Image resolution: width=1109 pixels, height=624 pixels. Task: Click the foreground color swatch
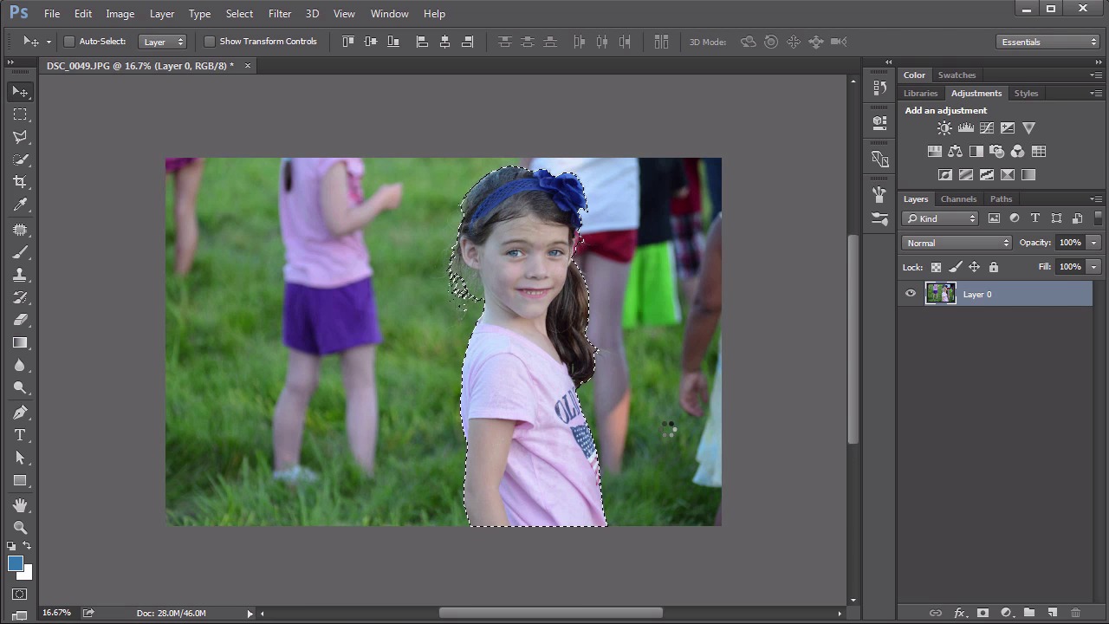(x=15, y=563)
